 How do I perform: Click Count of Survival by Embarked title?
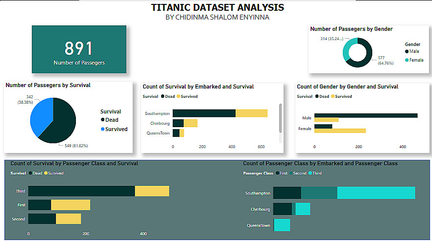click(198, 87)
